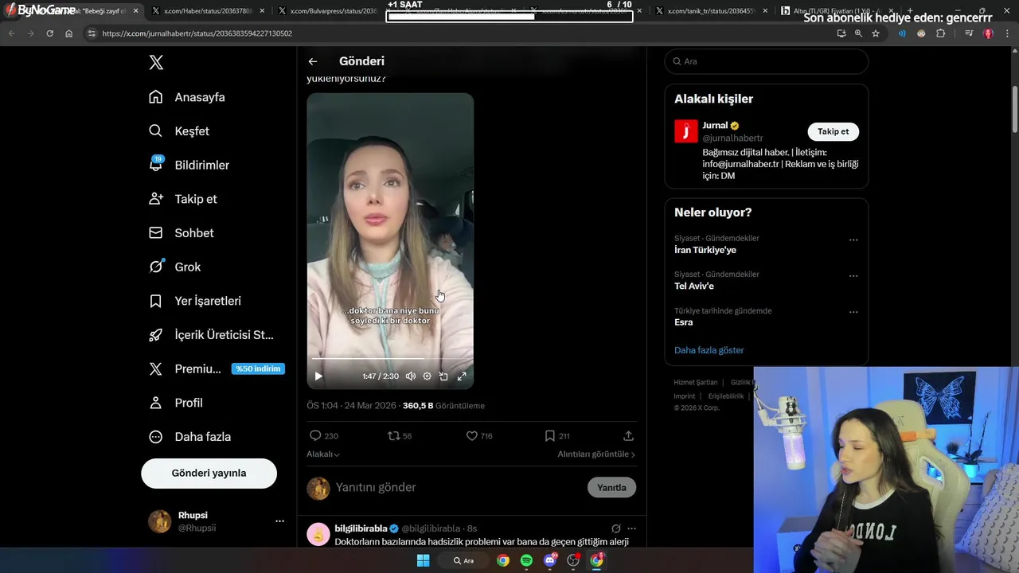Image resolution: width=1019 pixels, height=573 pixels.
Task: Open more options on bilgilibirabla's reply
Action: (632, 528)
